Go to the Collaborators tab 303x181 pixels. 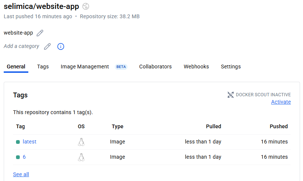pos(155,67)
